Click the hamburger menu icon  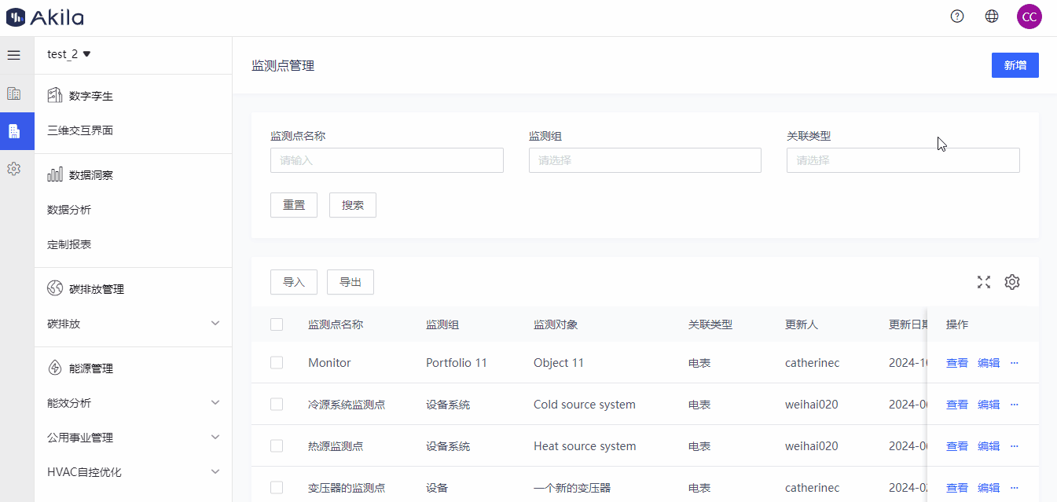click(x=13, y=55)
